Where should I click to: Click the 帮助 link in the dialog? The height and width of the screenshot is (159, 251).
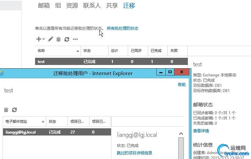[182, 85]
